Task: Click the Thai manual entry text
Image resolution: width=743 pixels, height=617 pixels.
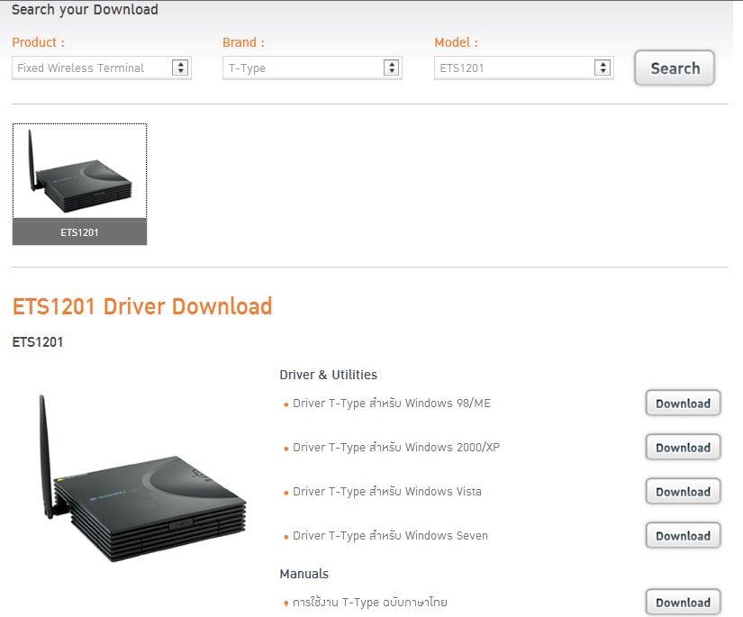Action: point(369,603)
